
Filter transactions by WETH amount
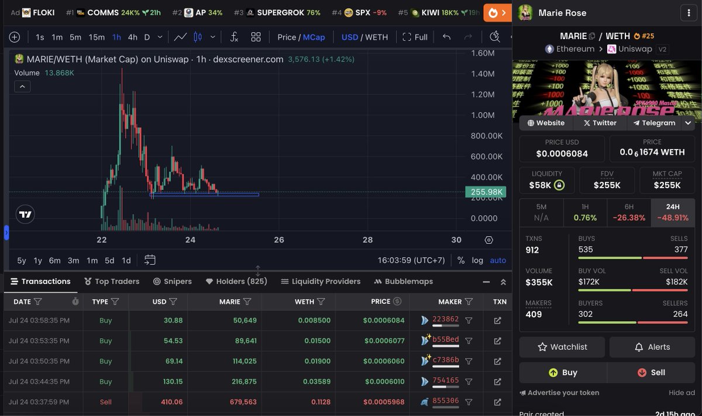pos(321,301)
